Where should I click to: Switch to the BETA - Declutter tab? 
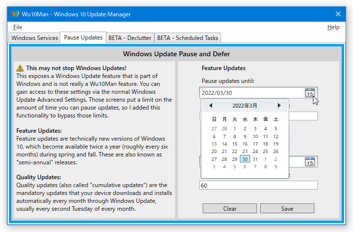pos(130,38)
